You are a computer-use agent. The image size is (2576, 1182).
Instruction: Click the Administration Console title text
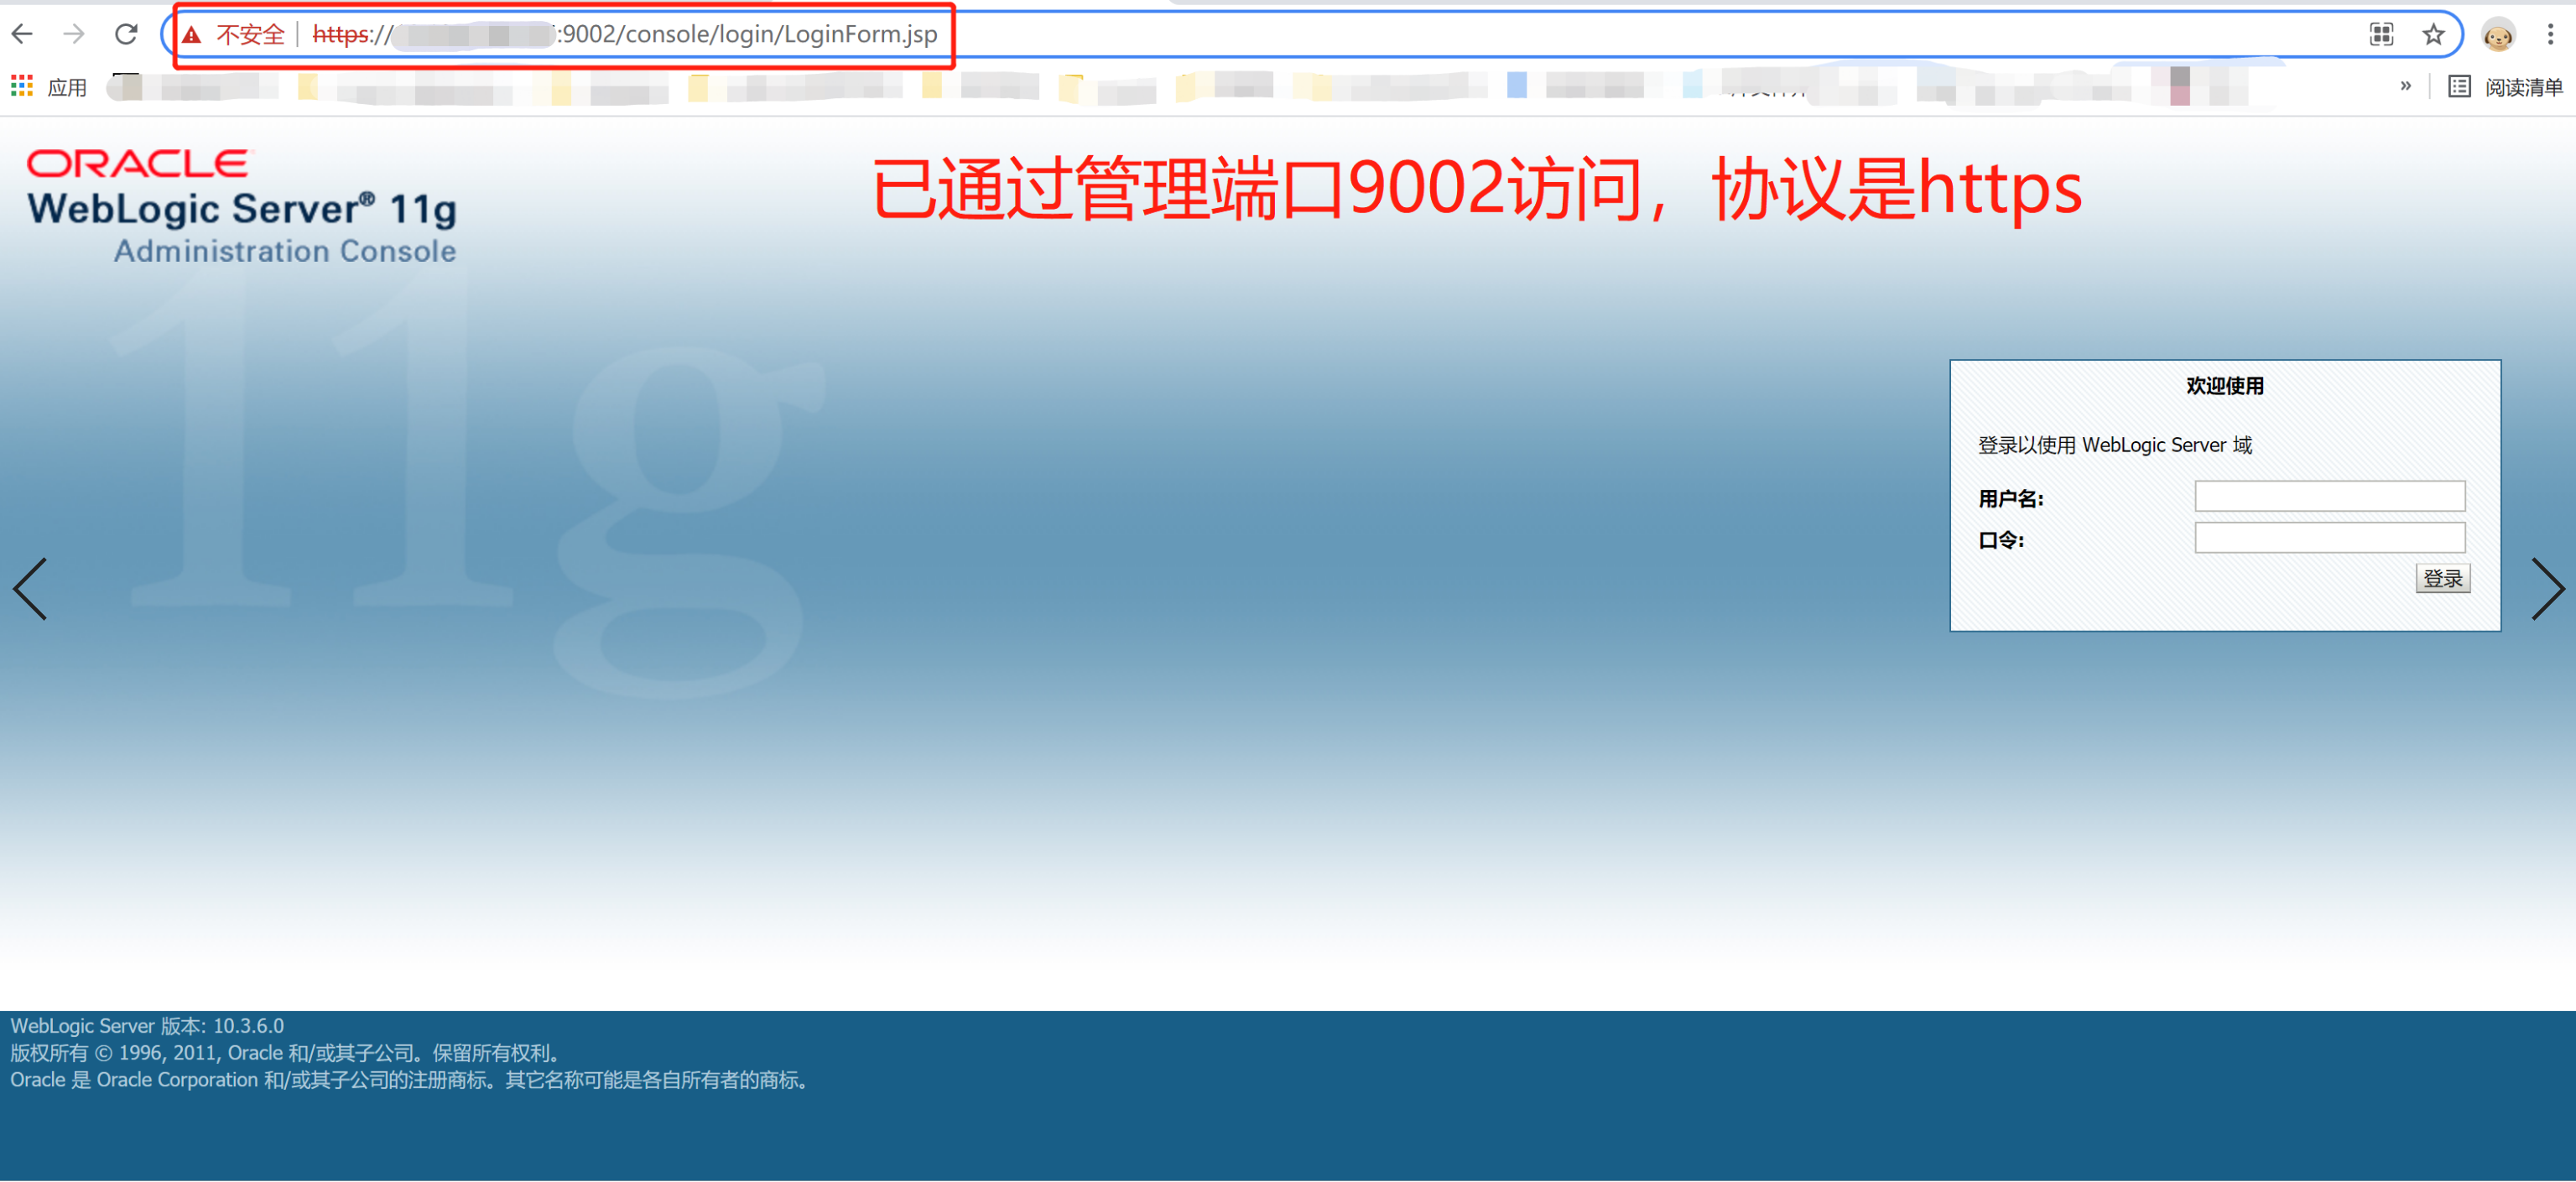pos(285,251)
